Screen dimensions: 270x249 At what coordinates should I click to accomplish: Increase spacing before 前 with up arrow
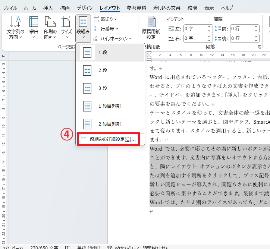click(256, 27)
